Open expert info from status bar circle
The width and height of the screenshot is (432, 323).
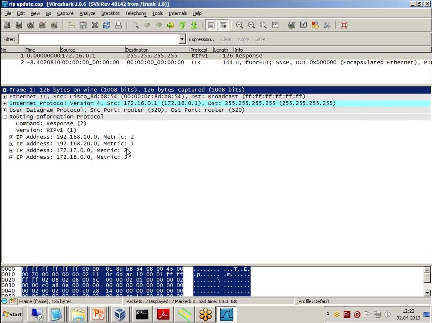pos(5,301)
